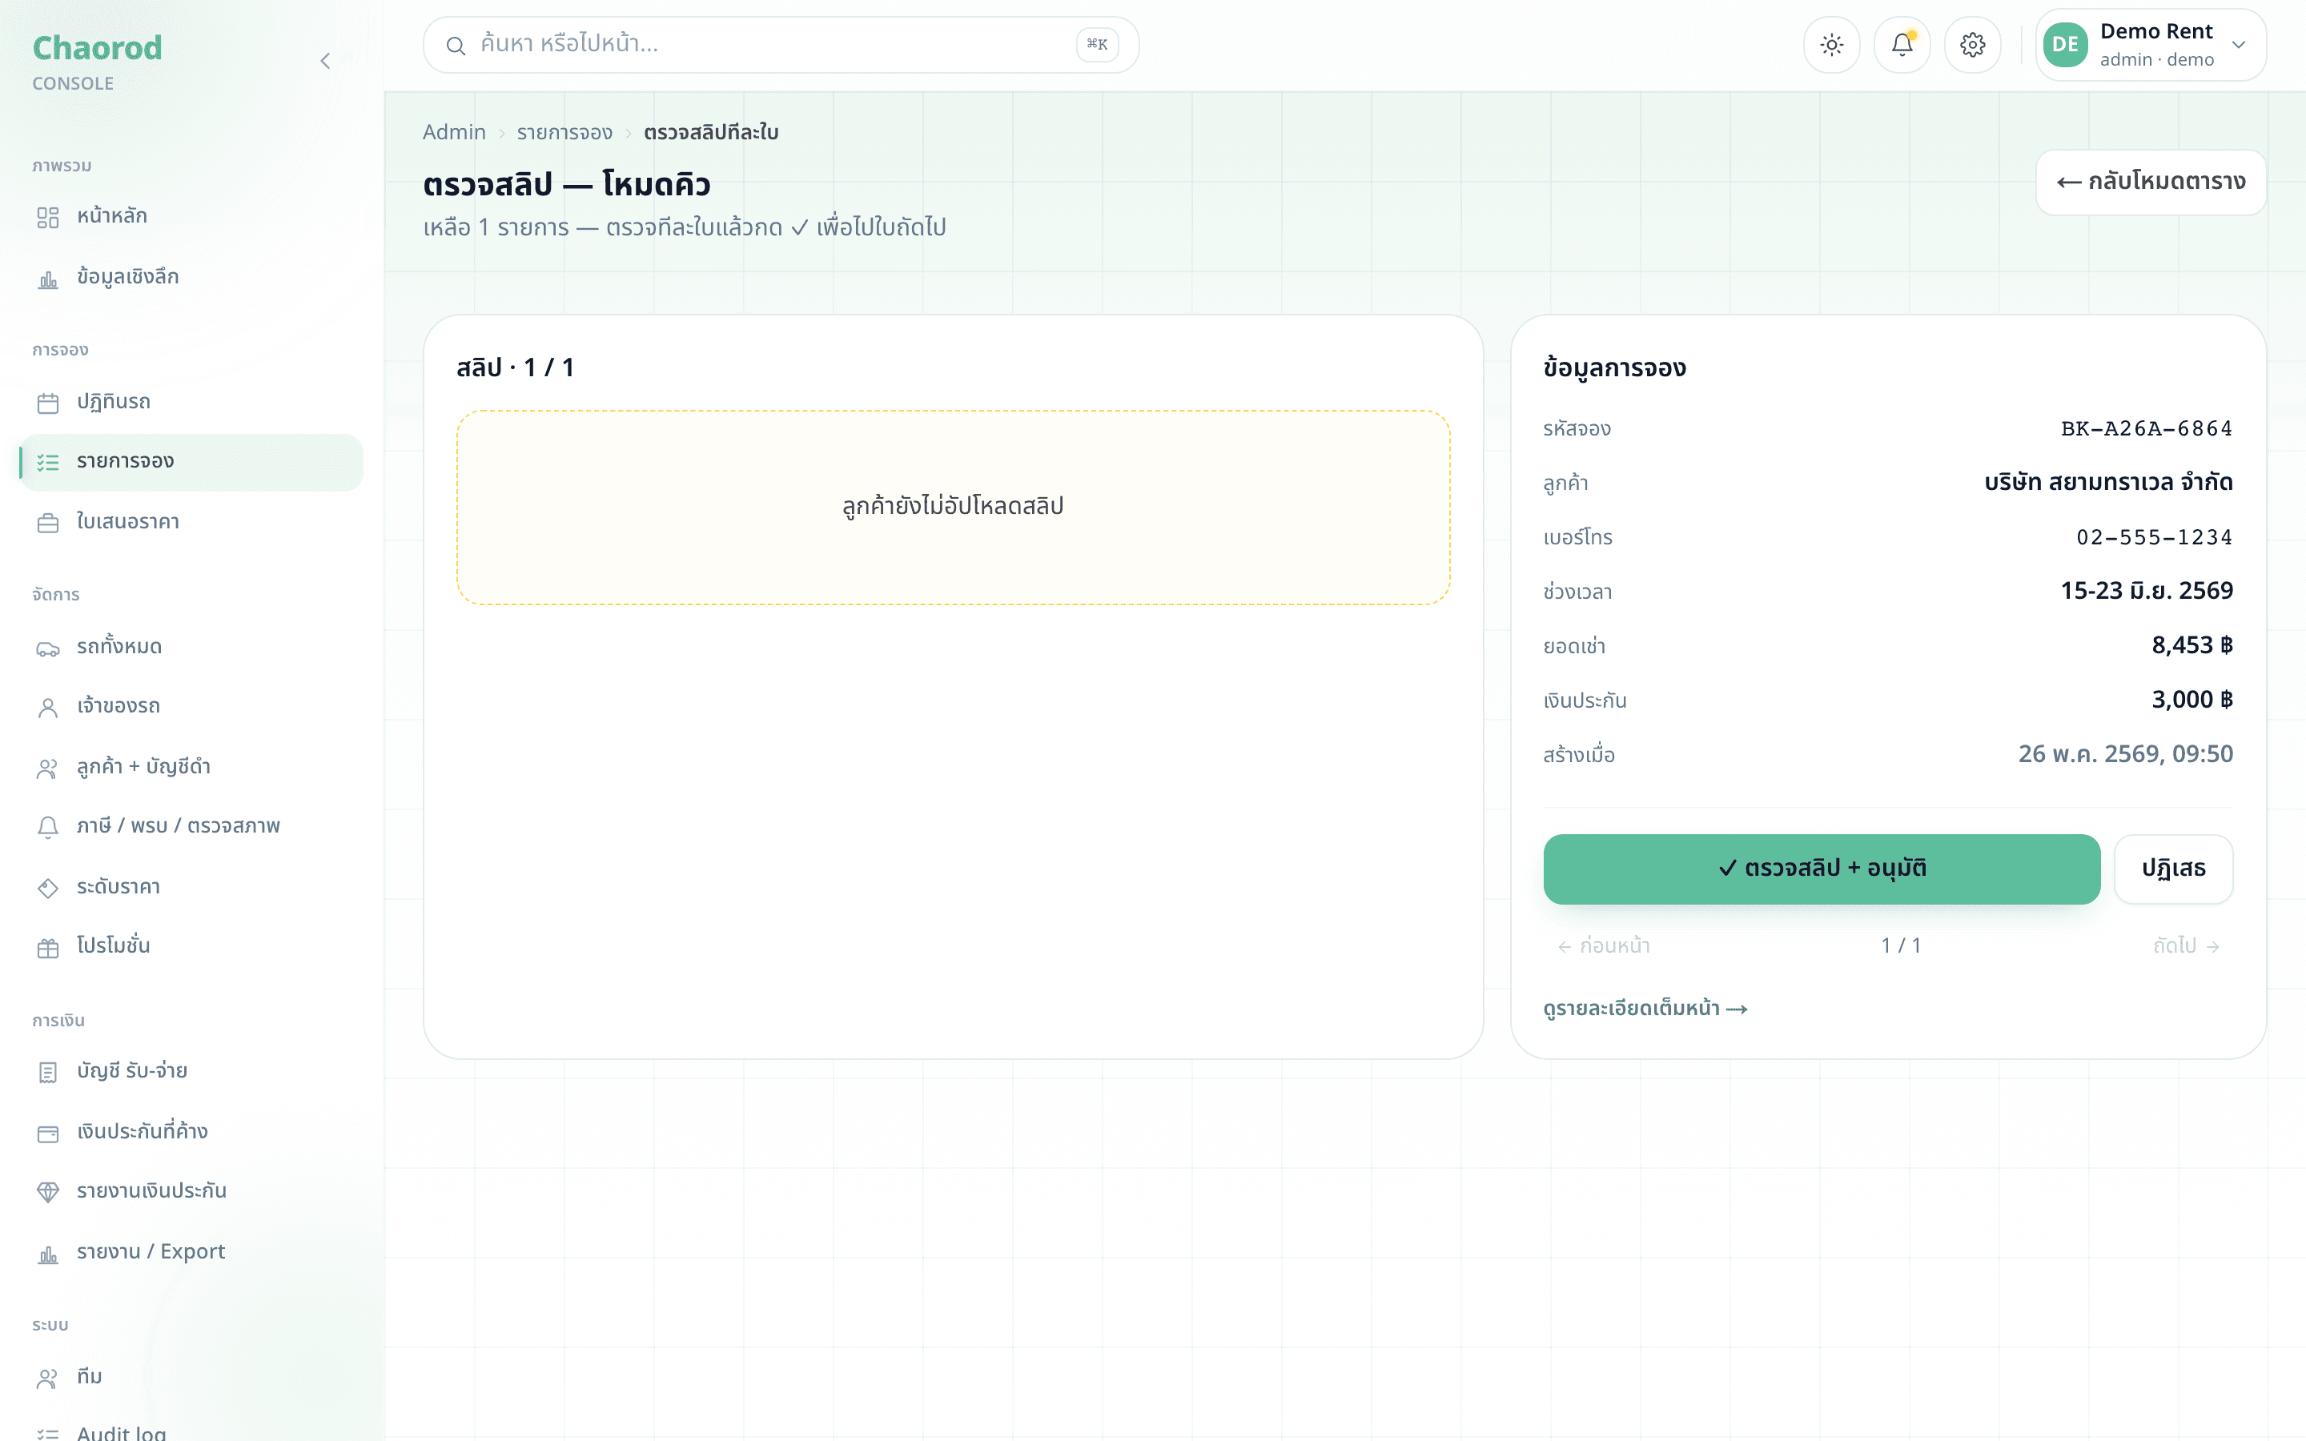Go to ก่อนหน้า previous slip
The height and width of the screenshot is (1441, 2306).
pyautogui.click(x=1604, y=946)
